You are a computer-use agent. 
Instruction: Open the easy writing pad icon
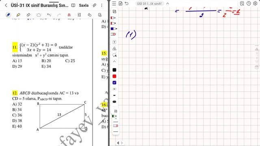(79, 15)
